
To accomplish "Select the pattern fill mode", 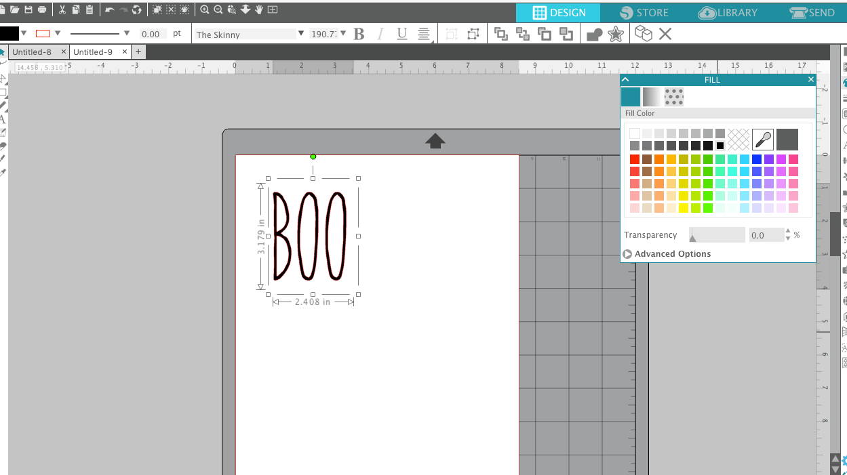I will (x=673, y=97).
